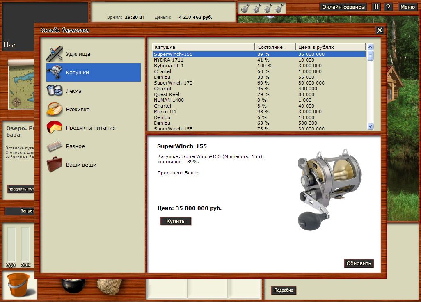Select the Syberia LT-1 row
The image size is (421, 302).
pos(259,66)
